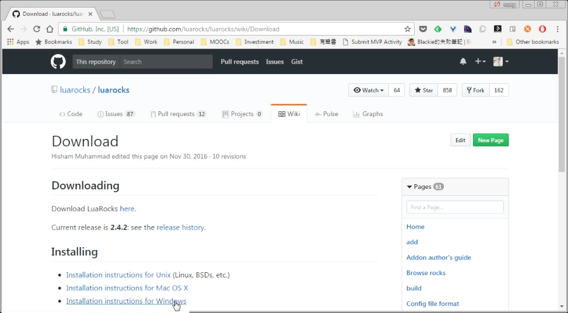Image resolution: width=568 pixels, height=313 pixels.
Task: Open Installation instructions for Unix
Action: pos(118,275)
